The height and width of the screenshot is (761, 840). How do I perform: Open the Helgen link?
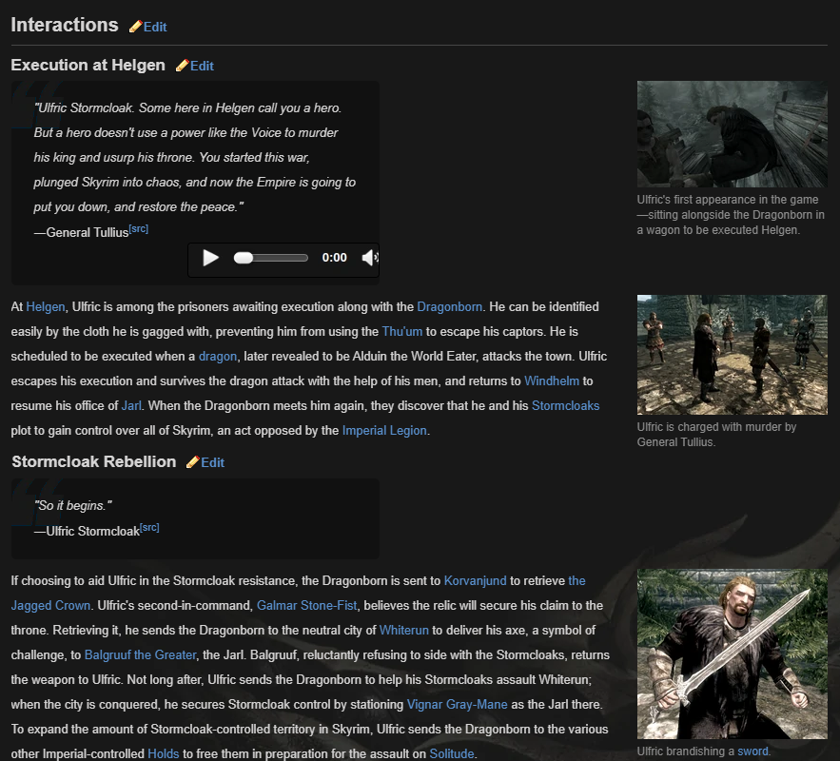click(46, 307)
